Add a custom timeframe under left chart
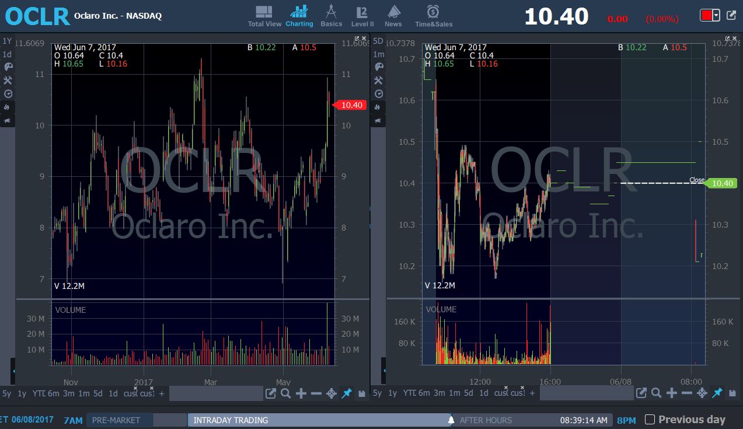 (162, 393)
